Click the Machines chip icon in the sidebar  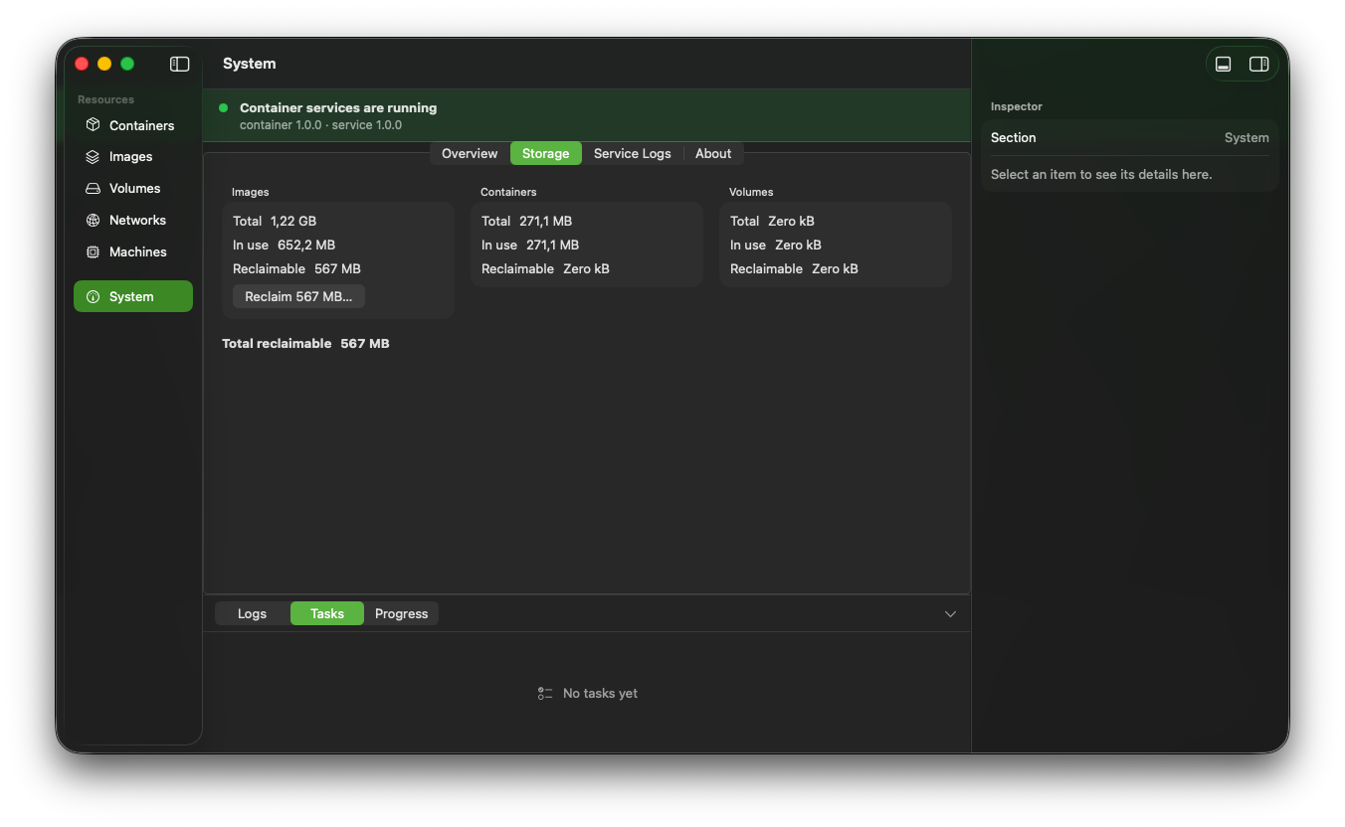[93, 252]
